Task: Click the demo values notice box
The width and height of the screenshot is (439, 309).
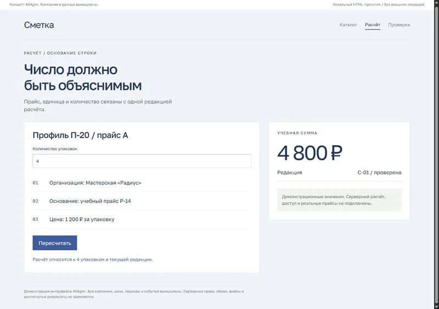Action: 339,200
